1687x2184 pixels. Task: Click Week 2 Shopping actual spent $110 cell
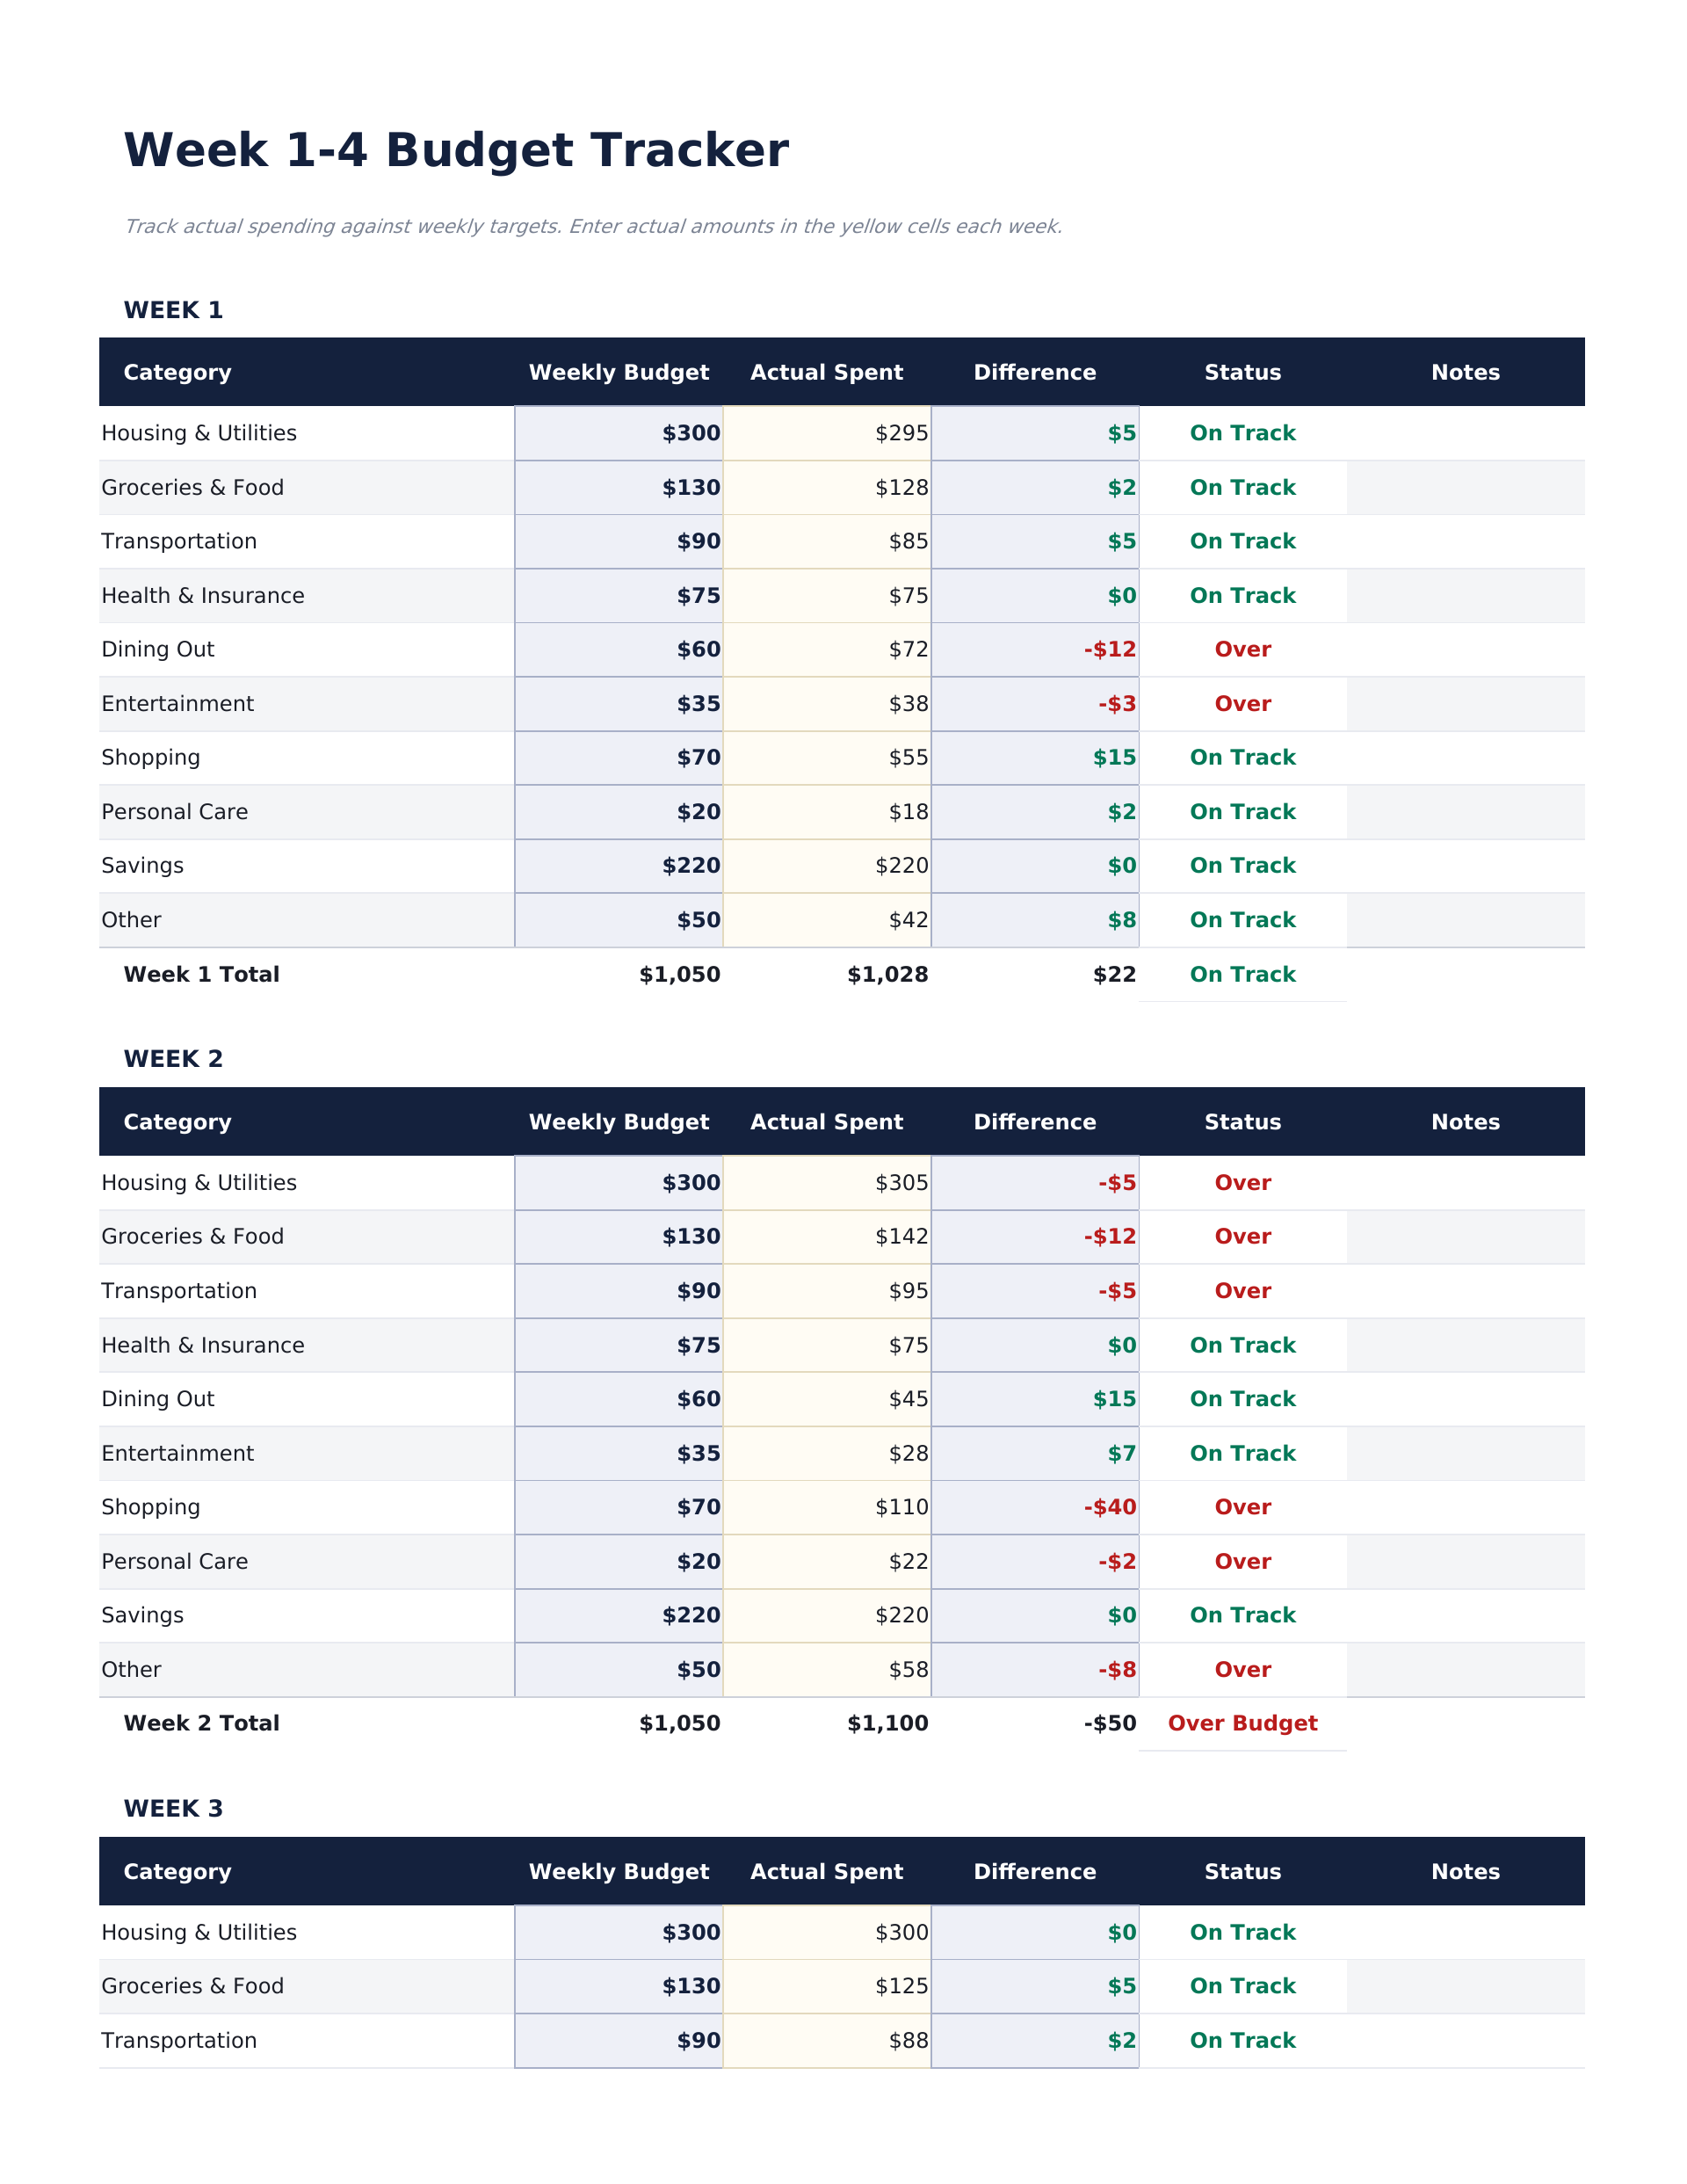pyautogui.click(x=826, y=1507)
